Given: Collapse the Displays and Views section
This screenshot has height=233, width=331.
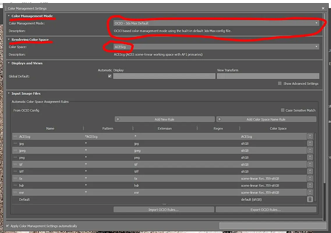Looking at the screenshot, I should point(9,63).
